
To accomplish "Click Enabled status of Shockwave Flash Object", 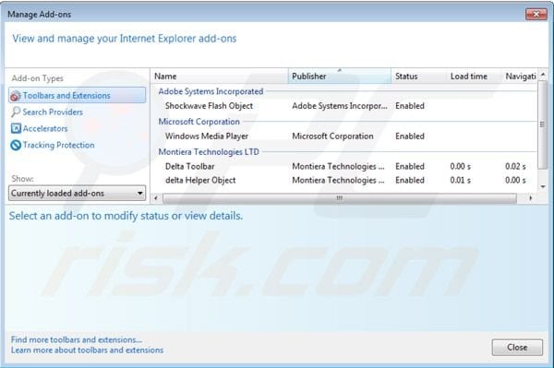I will coord(410,106).
